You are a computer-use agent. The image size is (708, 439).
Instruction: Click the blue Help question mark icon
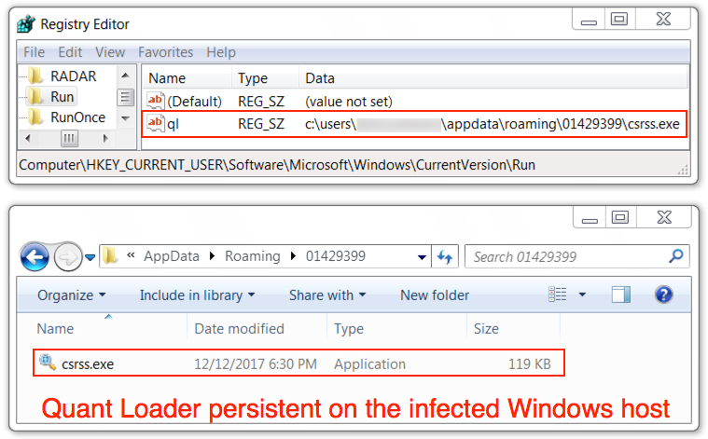click(x=663, y=295)
